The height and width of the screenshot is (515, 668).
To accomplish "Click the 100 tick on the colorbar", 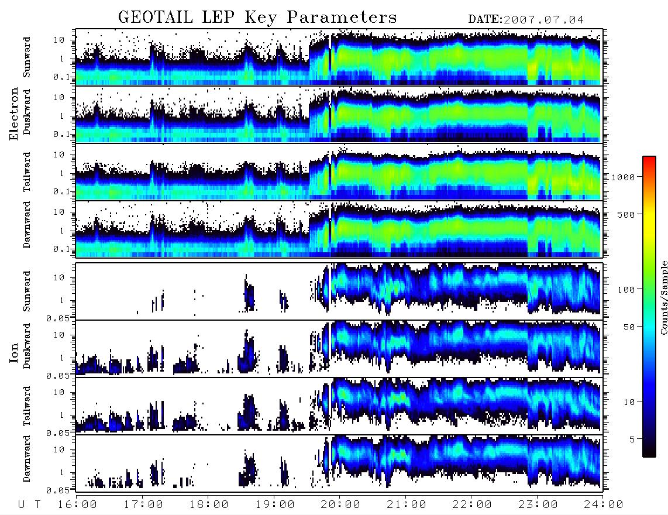I will point(626,290).
